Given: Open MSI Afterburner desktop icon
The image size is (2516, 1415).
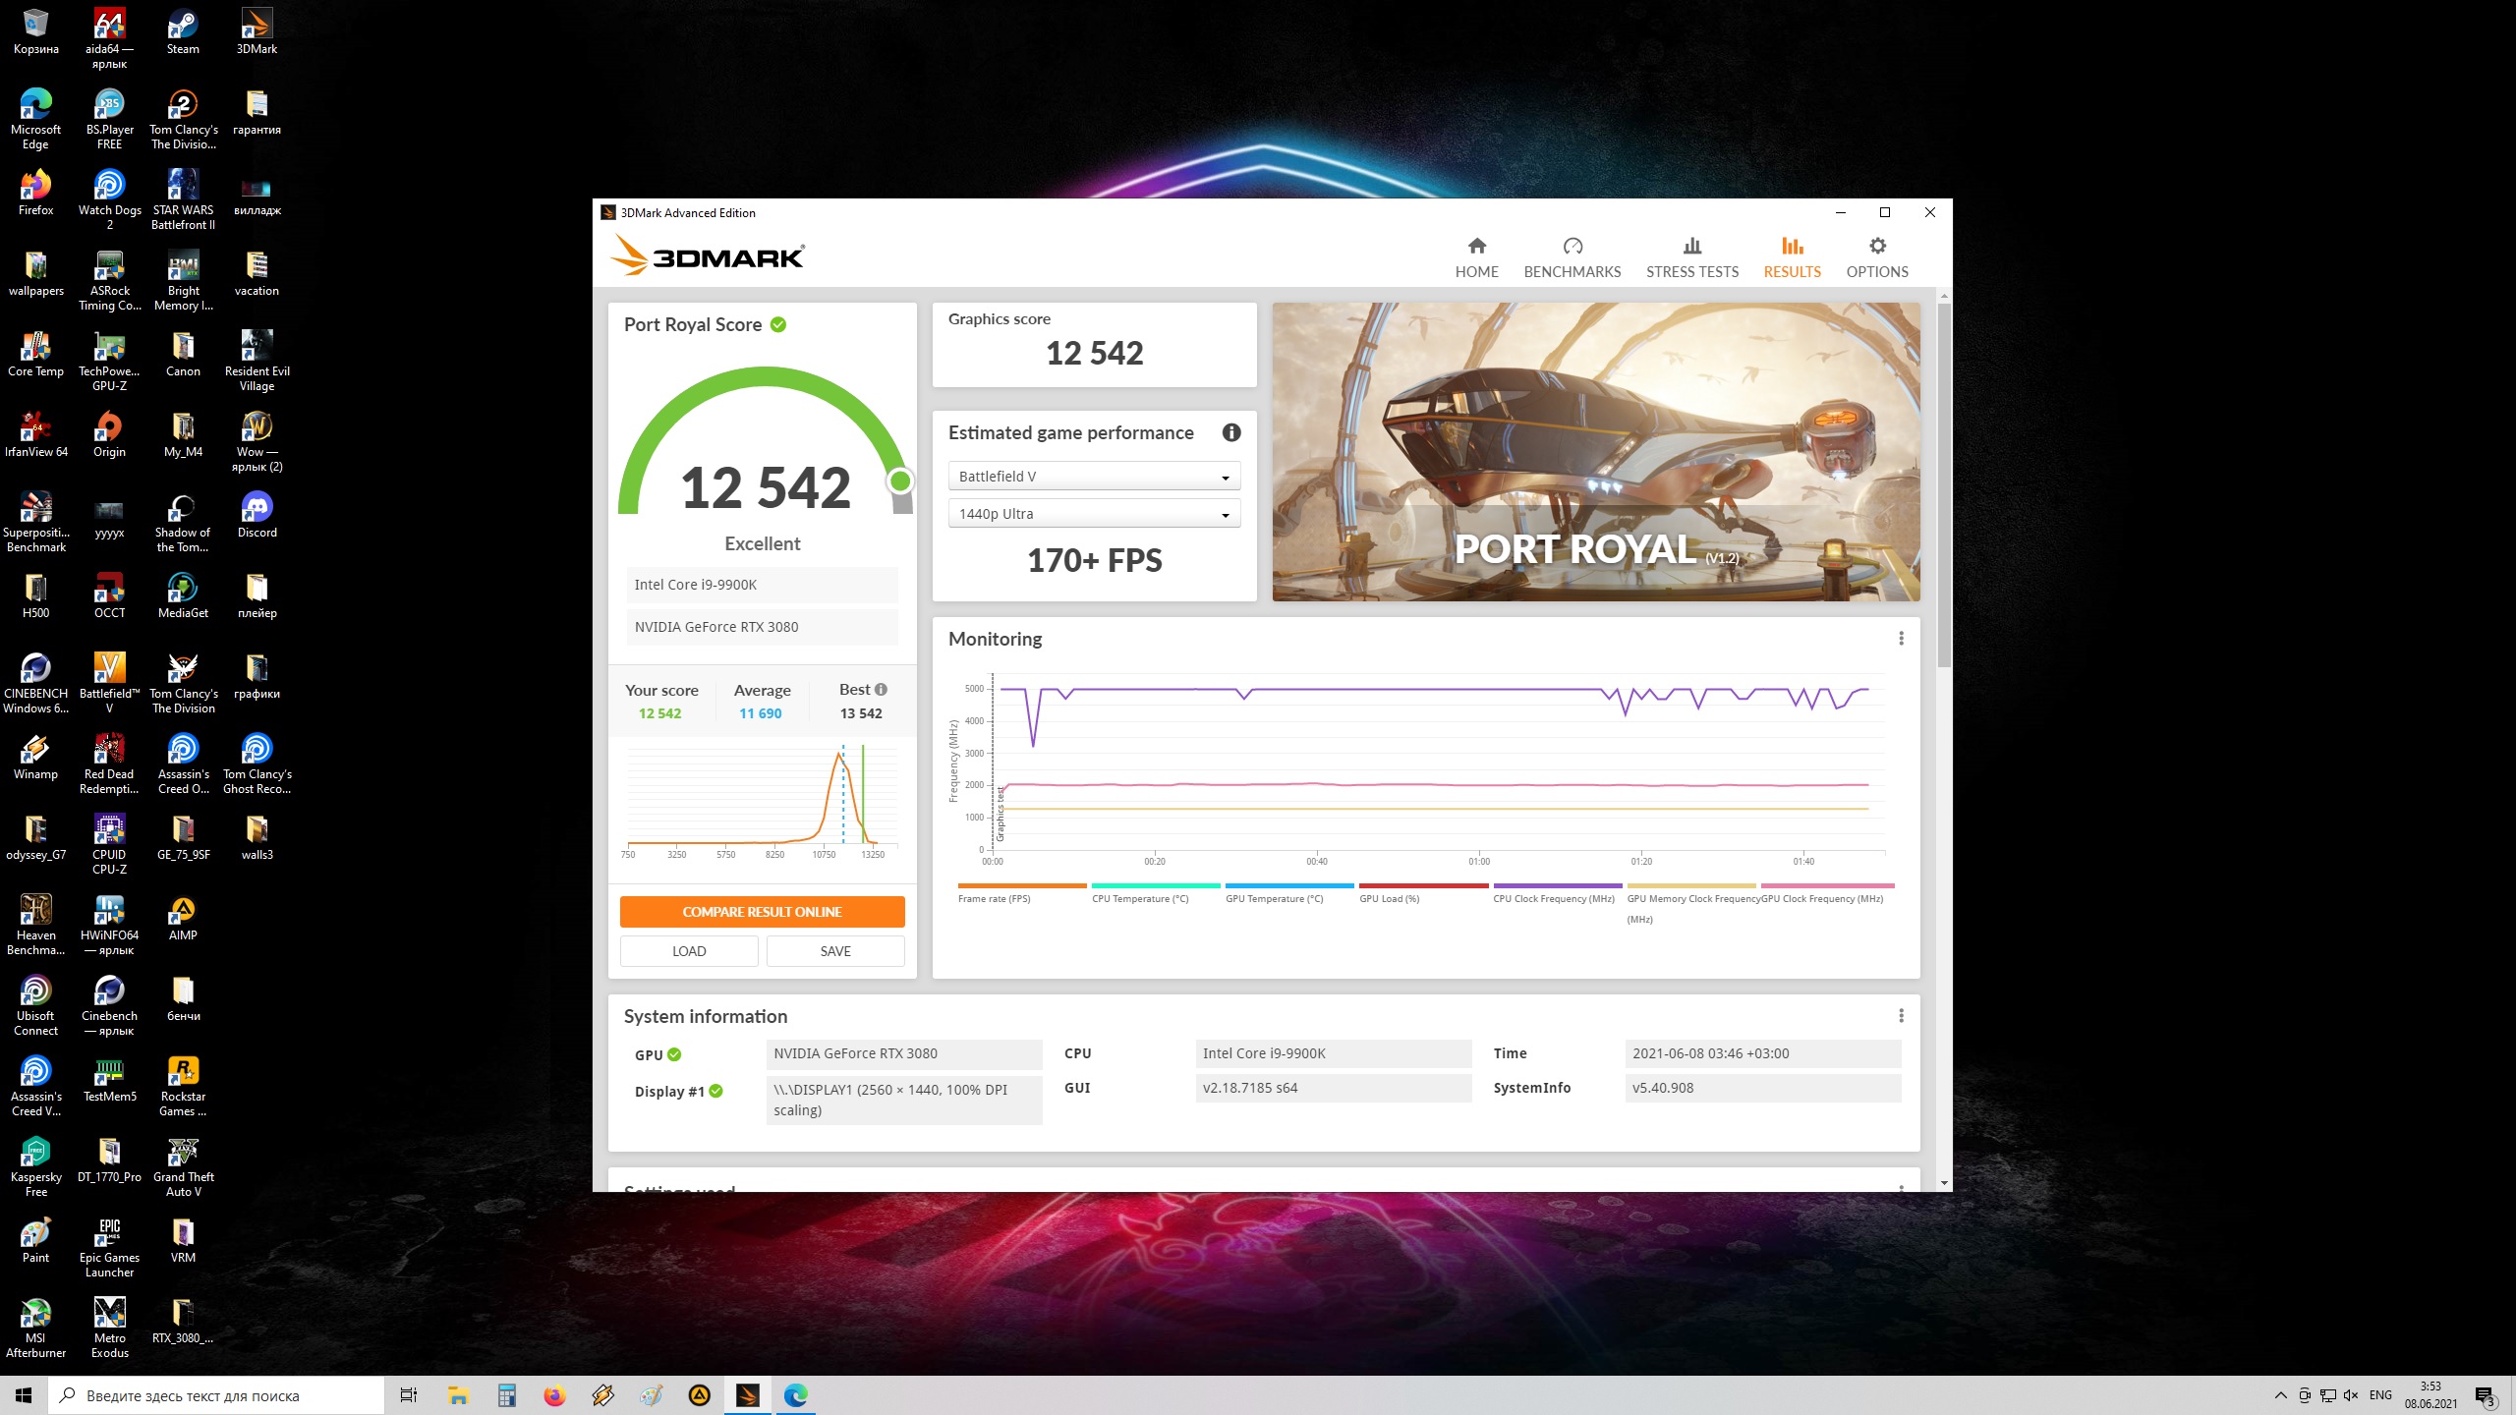Looking at the screenshot, I should (x=35, y=1314).
